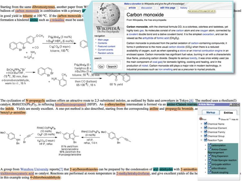Click the highlighted propargylic bromide term
Screen dimensions: 242x181
[x=179, y=109]
